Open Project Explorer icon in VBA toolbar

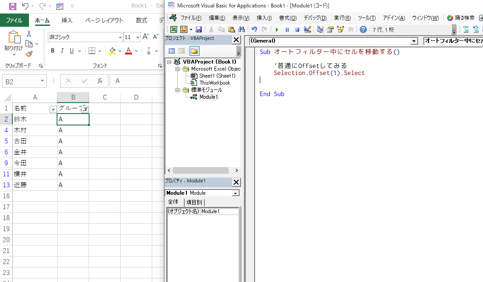(320, 29)
